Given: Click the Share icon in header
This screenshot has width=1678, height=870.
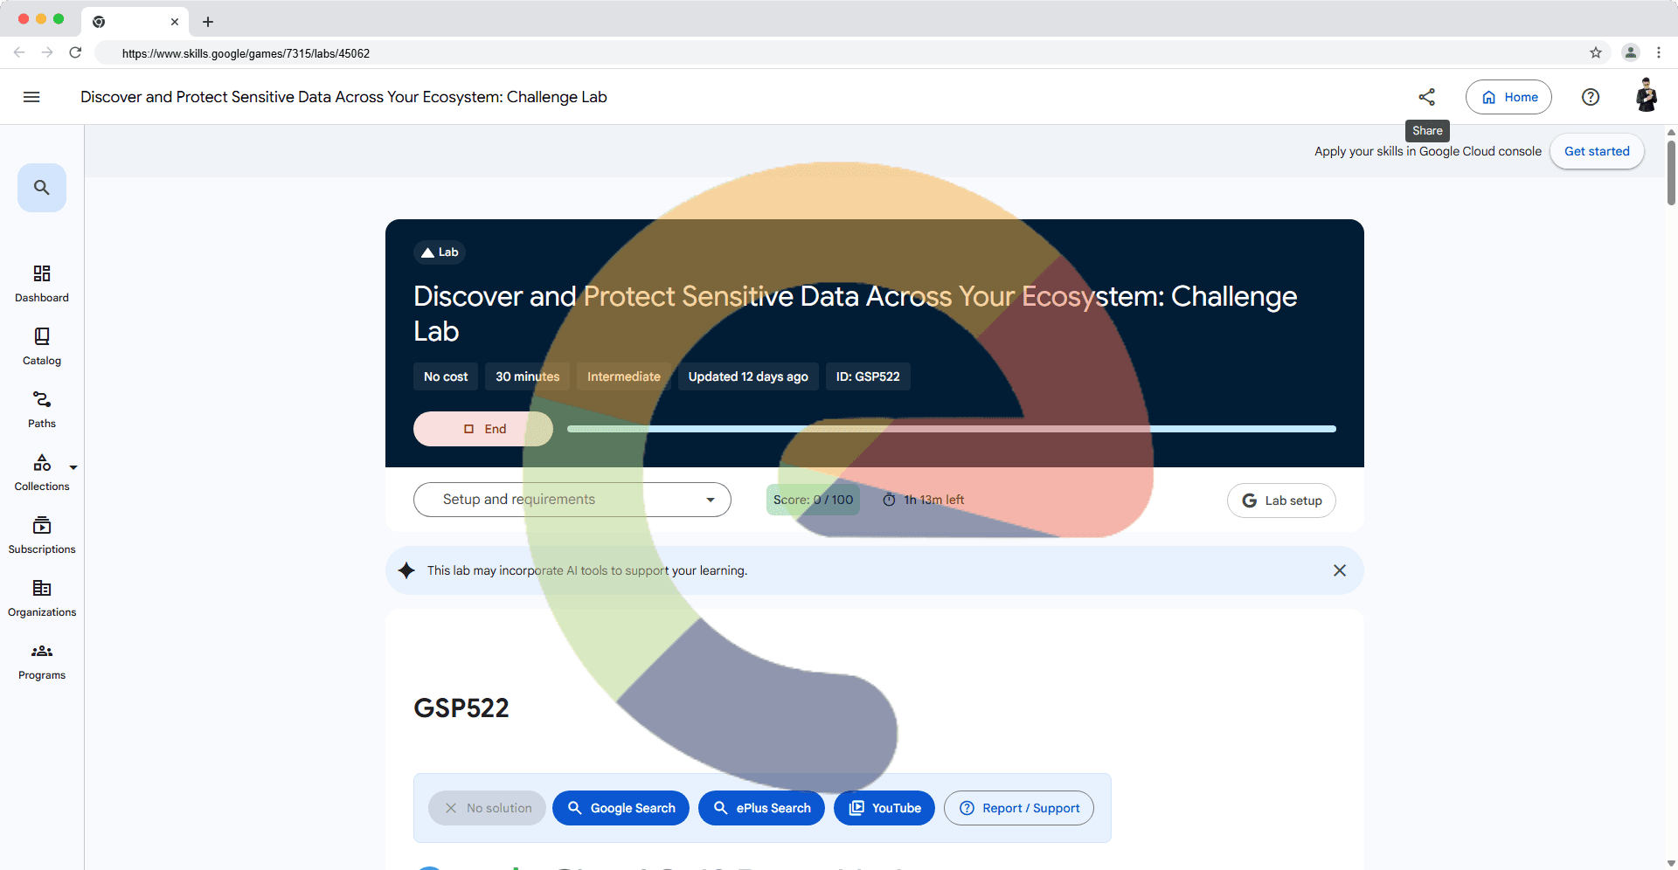Looking at the screenshot, I should pos(1427,97).
